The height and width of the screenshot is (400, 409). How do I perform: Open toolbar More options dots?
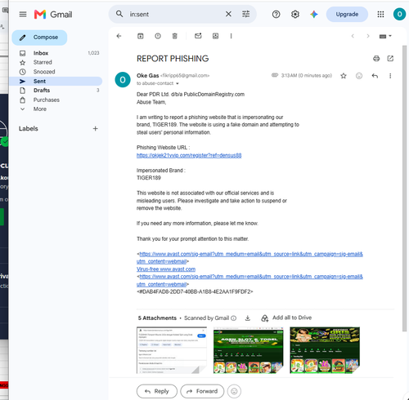(x=231, y=36)
